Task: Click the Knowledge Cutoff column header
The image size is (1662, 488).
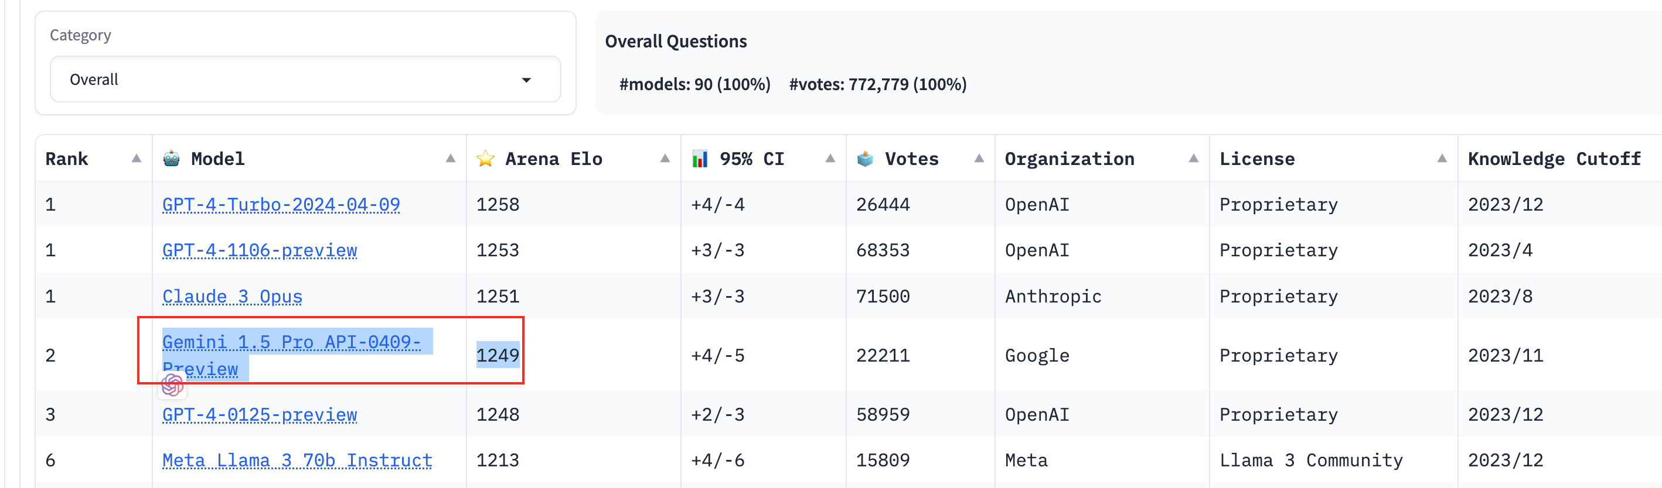Action: click(x=1554, y=159)
